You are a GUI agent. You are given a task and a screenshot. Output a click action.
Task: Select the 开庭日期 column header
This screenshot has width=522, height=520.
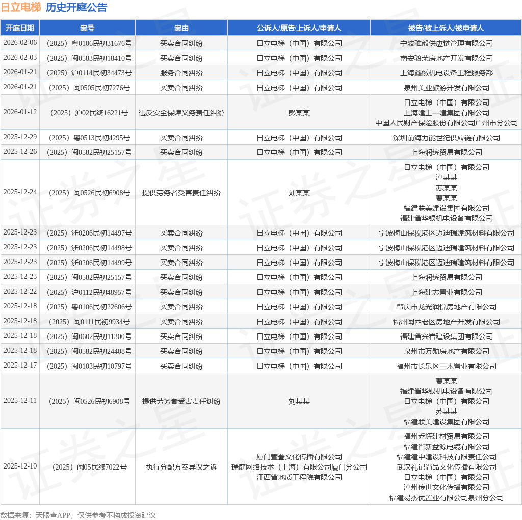20,28
